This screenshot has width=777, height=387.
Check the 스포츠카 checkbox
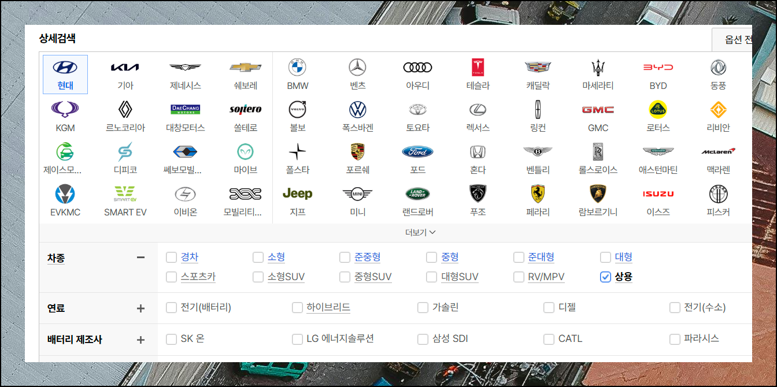pos(171,277)
